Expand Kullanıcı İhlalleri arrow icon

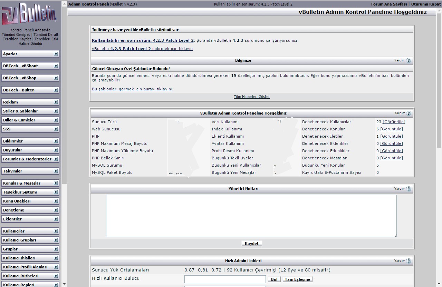click(56, 258)
